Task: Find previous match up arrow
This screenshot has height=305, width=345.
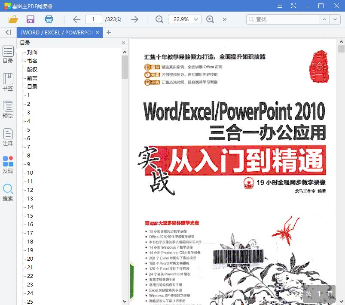Action: [324, 19]
